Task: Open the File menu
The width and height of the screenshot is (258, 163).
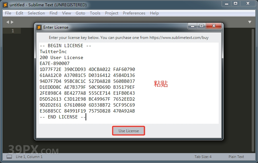Action: pyautogui.click(x=8, y=13)
